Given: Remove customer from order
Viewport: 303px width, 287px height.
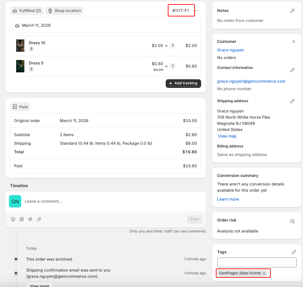Looking at the screenshot, I should click(x=294, y=41).
